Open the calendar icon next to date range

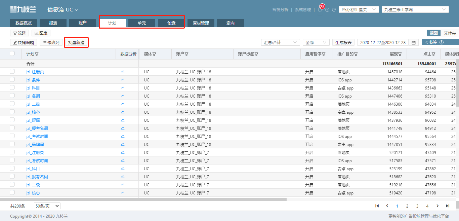(x=414, y=43)
